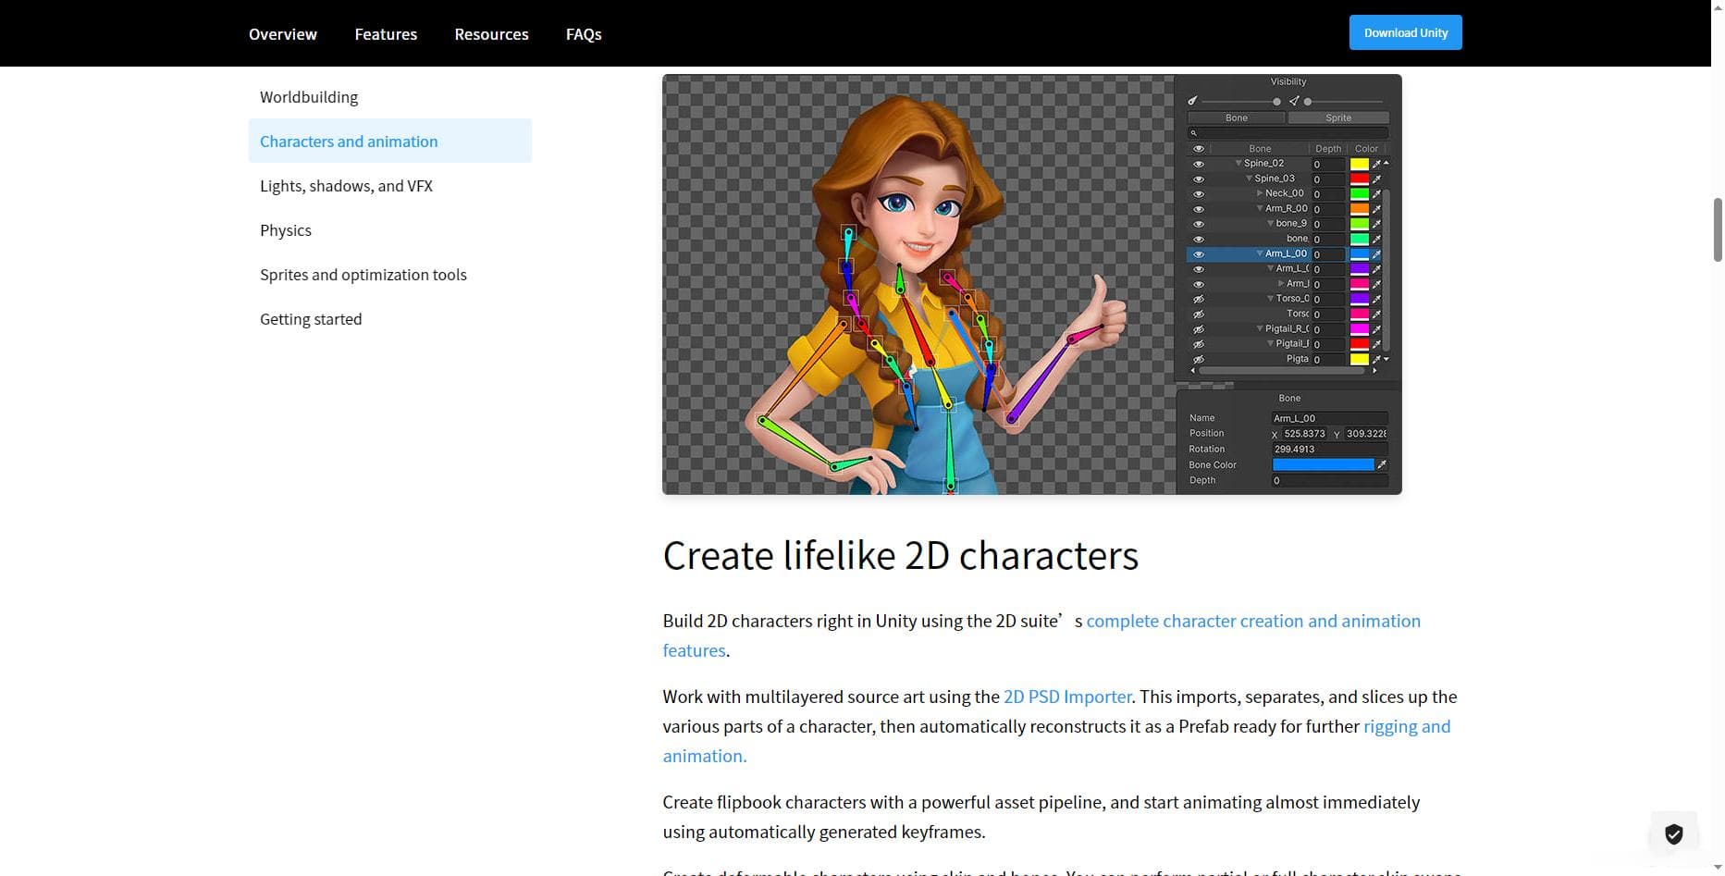Open the Physics sidebar section

286,230
